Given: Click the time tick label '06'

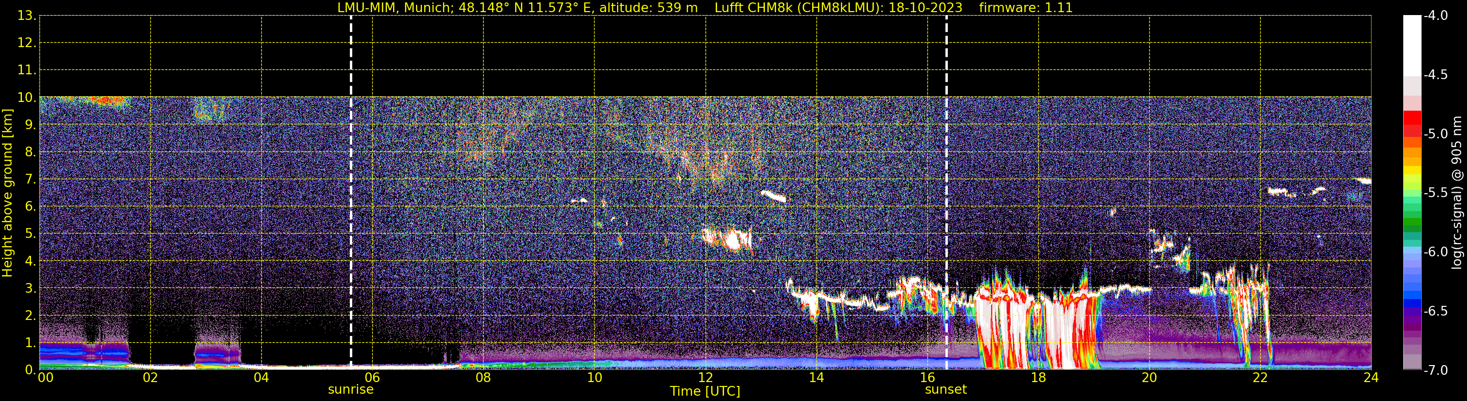Looking at the screenshot, I should 372,378.
